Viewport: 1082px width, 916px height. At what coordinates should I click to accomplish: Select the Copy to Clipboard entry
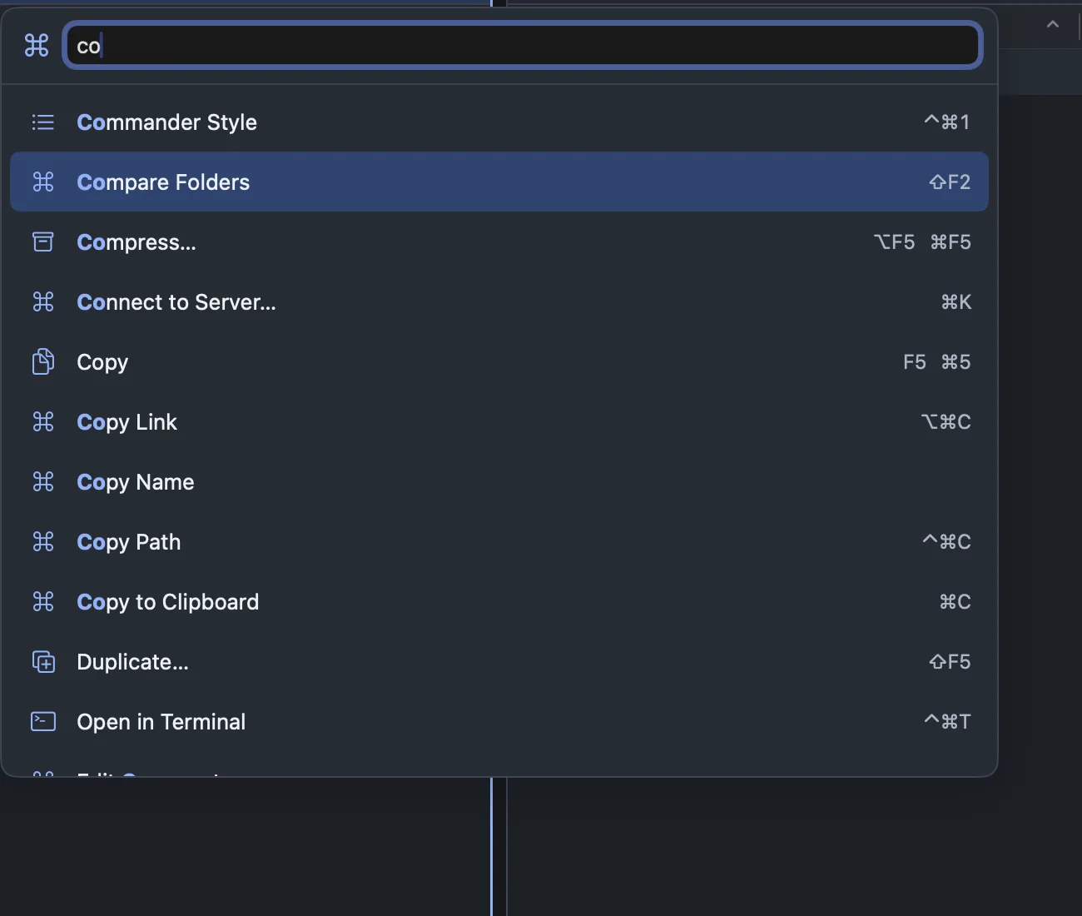[x=499, y=602]
